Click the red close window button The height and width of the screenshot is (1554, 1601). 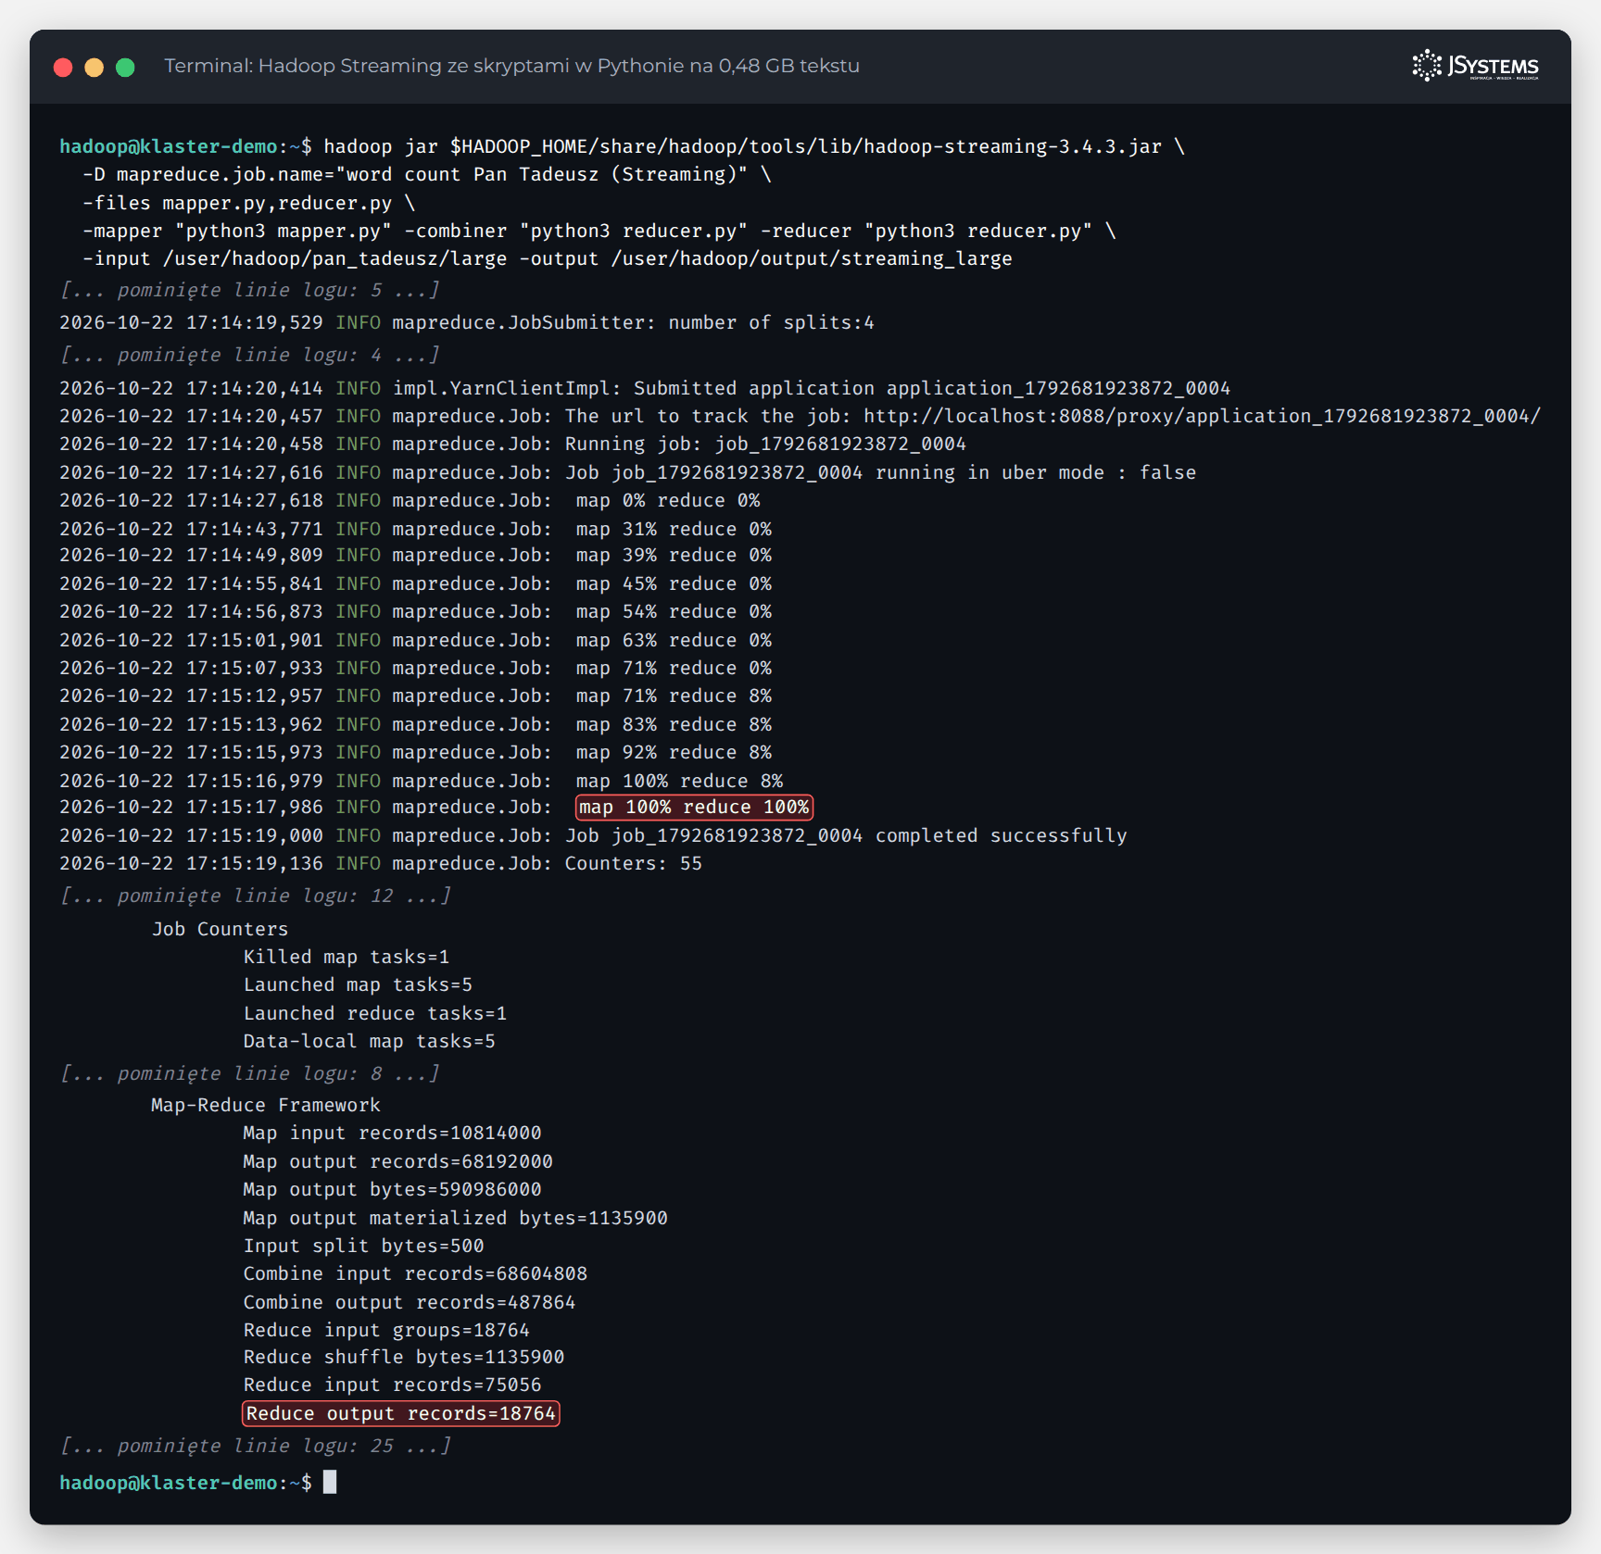point(63,67)
